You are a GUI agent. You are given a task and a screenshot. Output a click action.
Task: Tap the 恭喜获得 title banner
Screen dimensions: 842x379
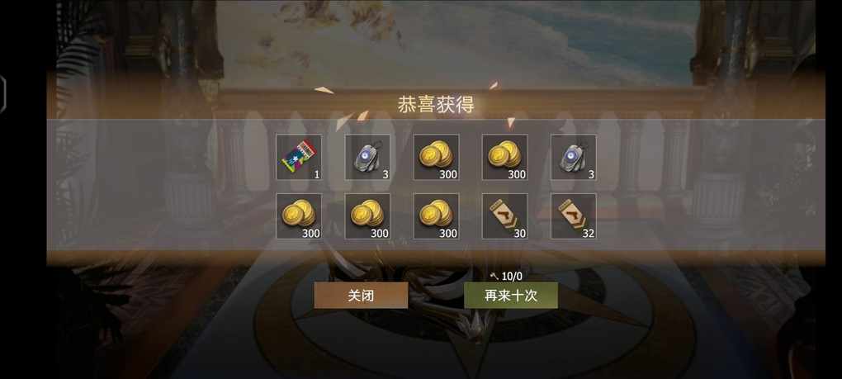coord(436,105)
